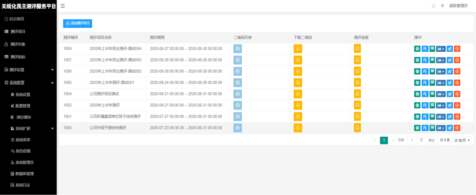The image size is (476, 195).
Task: Download QR code for project 1051
Action: [298, 117]
